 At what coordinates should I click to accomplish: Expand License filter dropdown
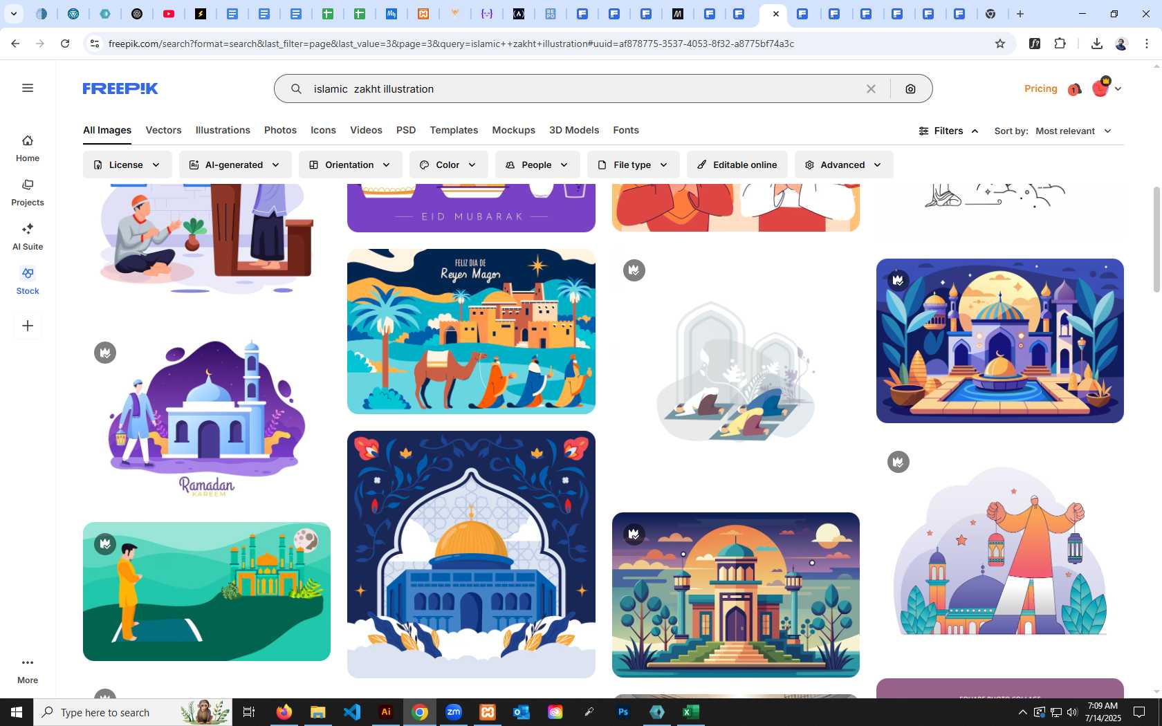pos(127,165)
